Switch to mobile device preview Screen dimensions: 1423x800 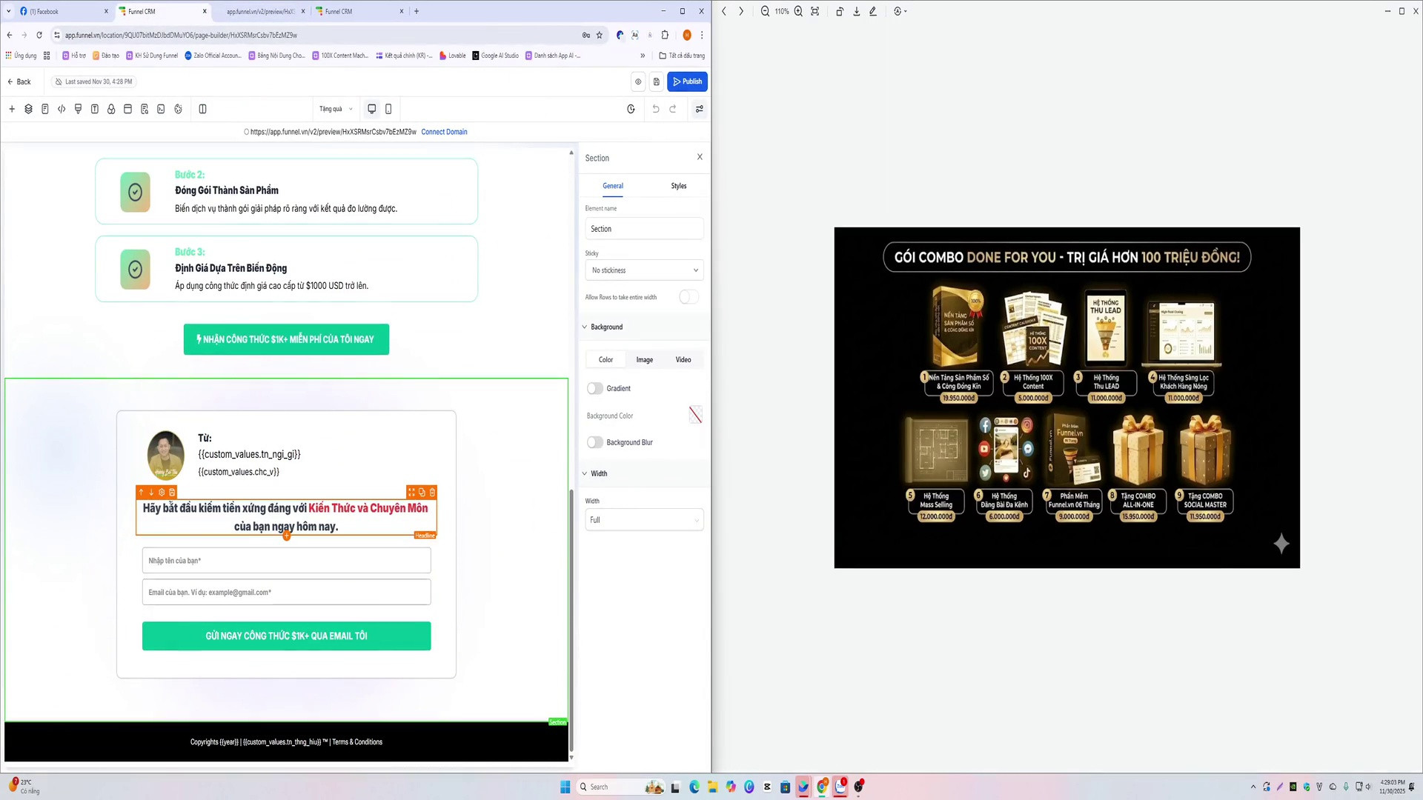(x=388, y=109)
